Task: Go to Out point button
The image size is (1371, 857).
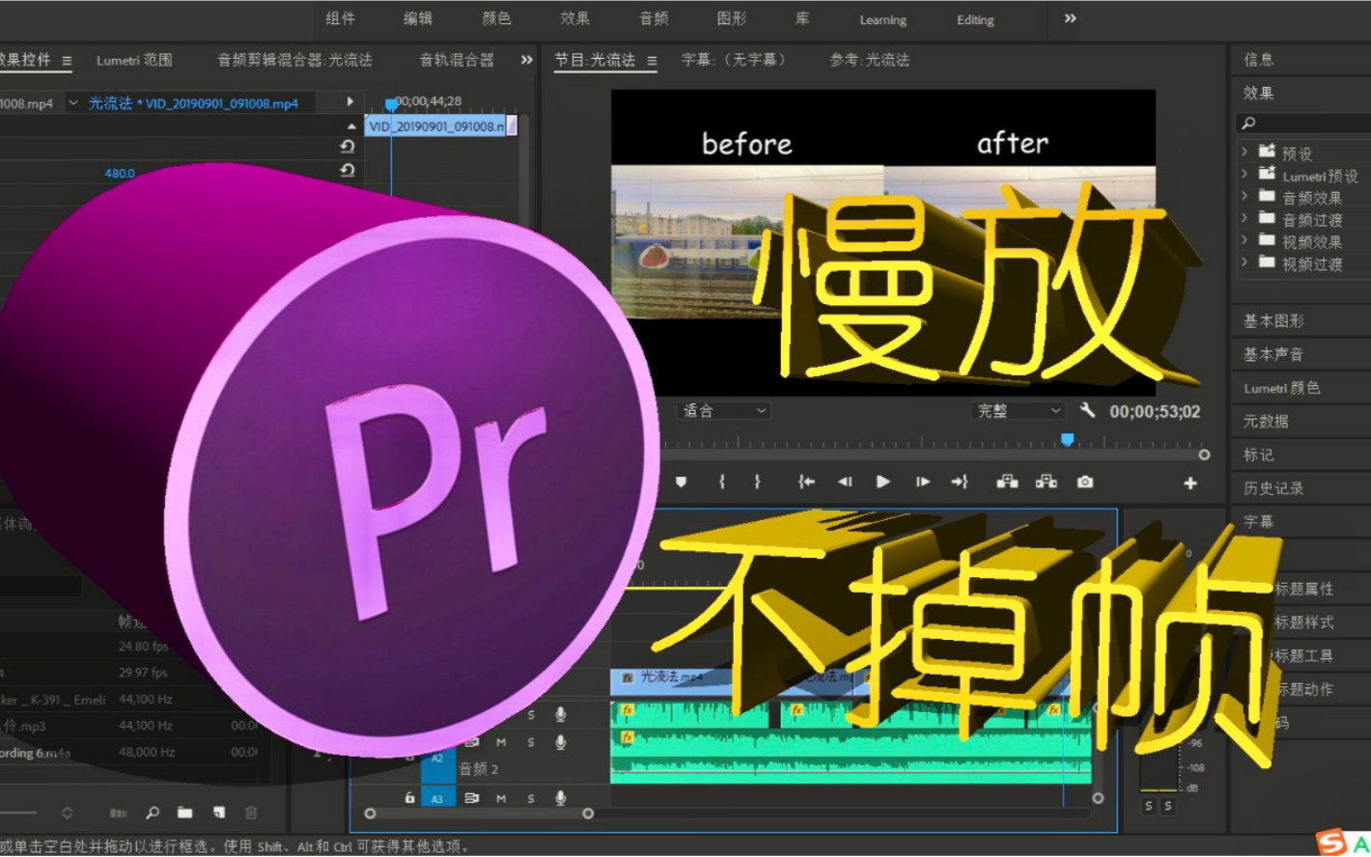Action: [x=960, y=482]
